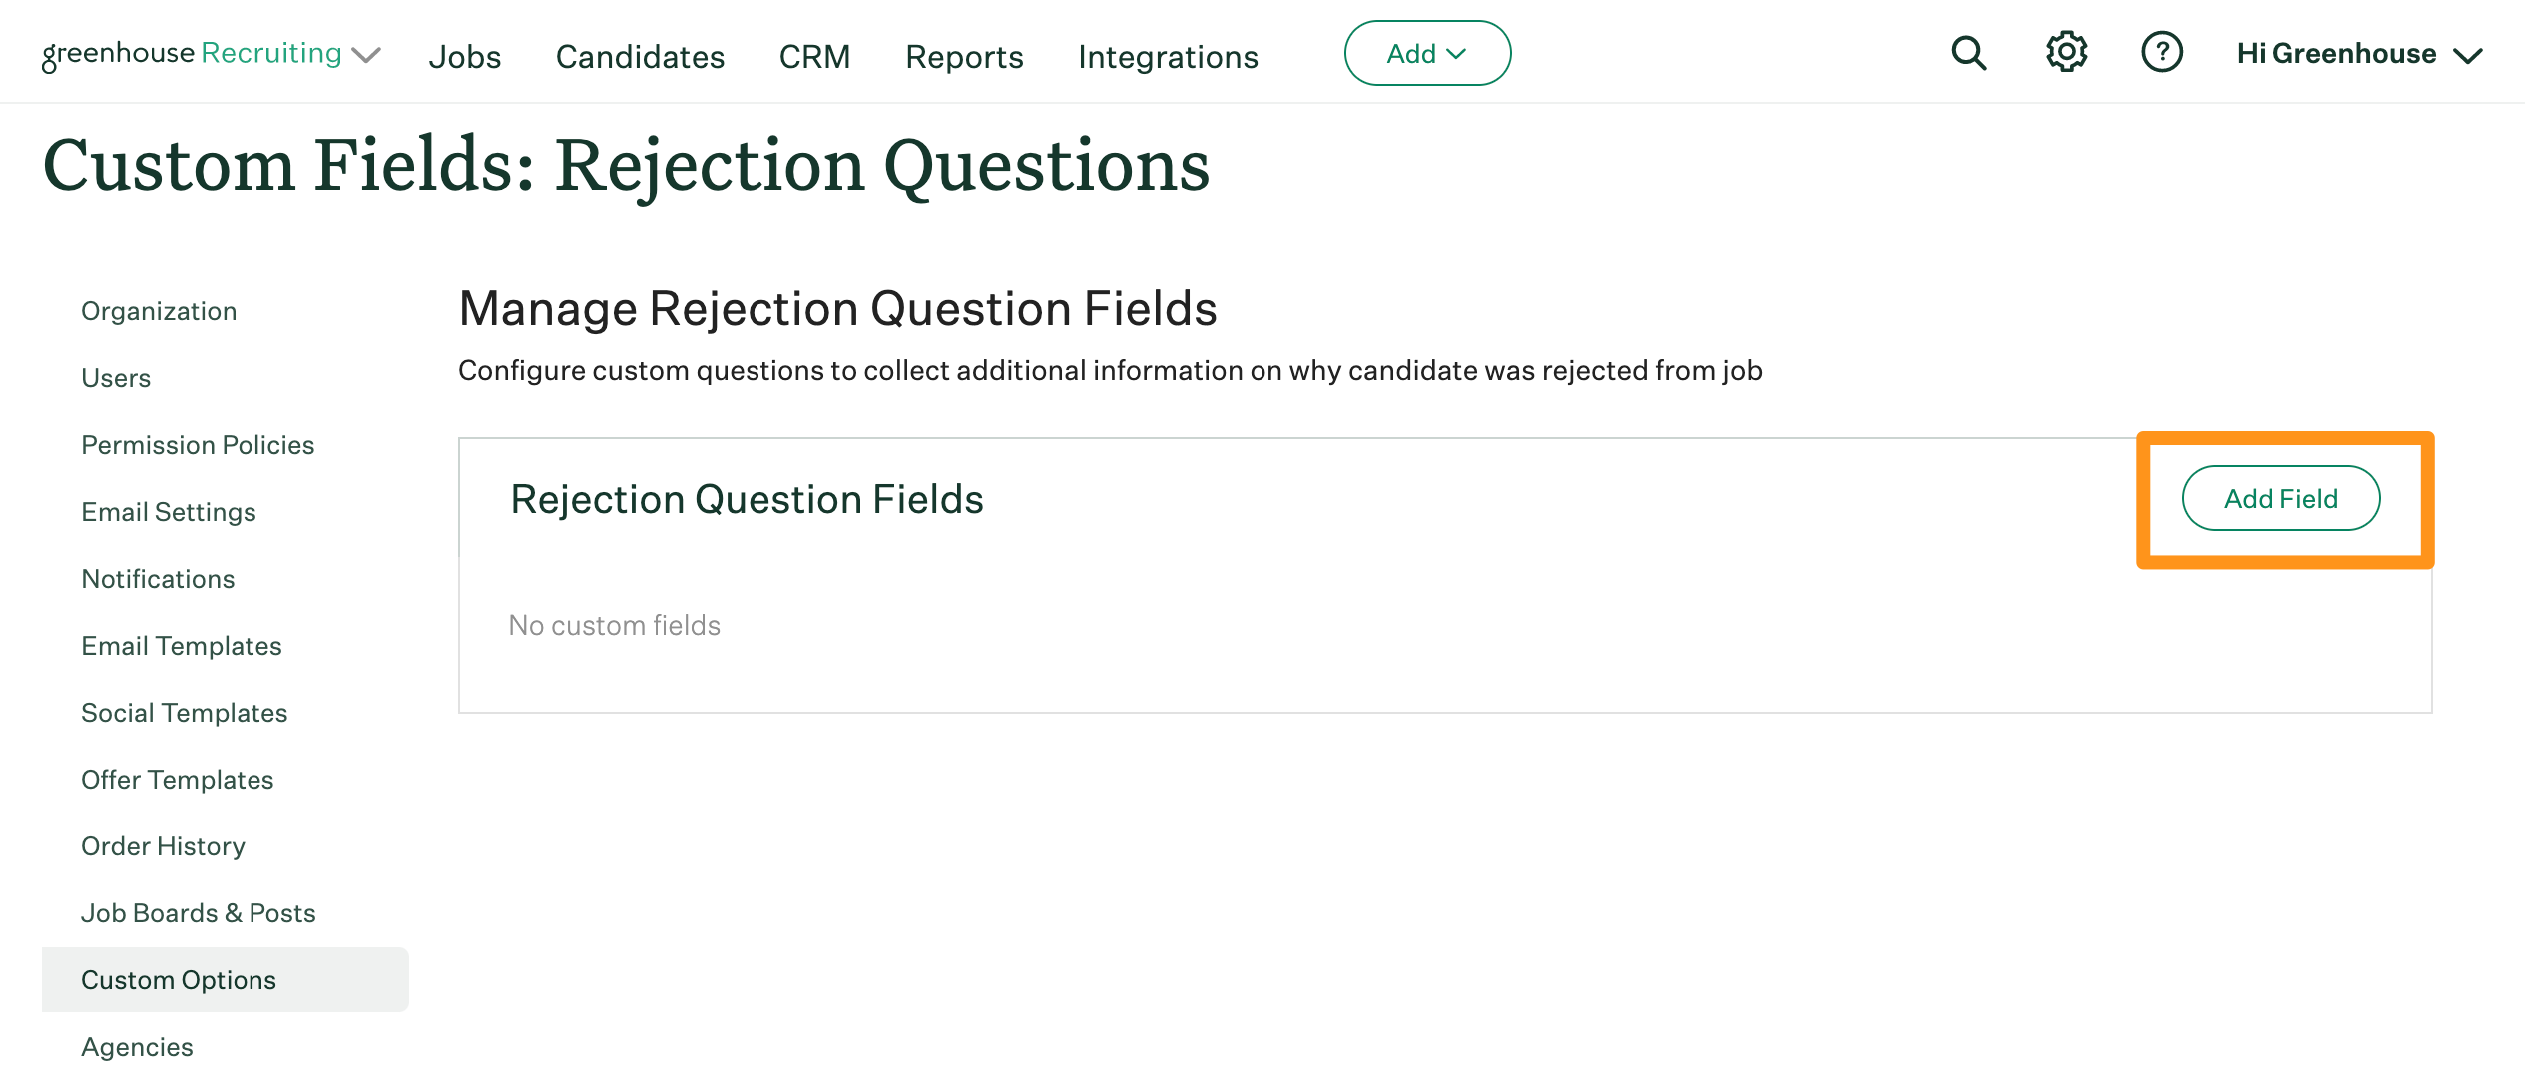This screenshot has width=2525, height=1086.
Task: Go to the Integrations page
Action: pyautogui.click(x=1167, y=57)
